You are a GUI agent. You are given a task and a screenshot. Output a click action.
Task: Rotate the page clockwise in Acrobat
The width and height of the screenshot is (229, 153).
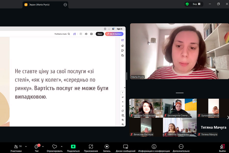pyautogui.click(x=123, y=111)
